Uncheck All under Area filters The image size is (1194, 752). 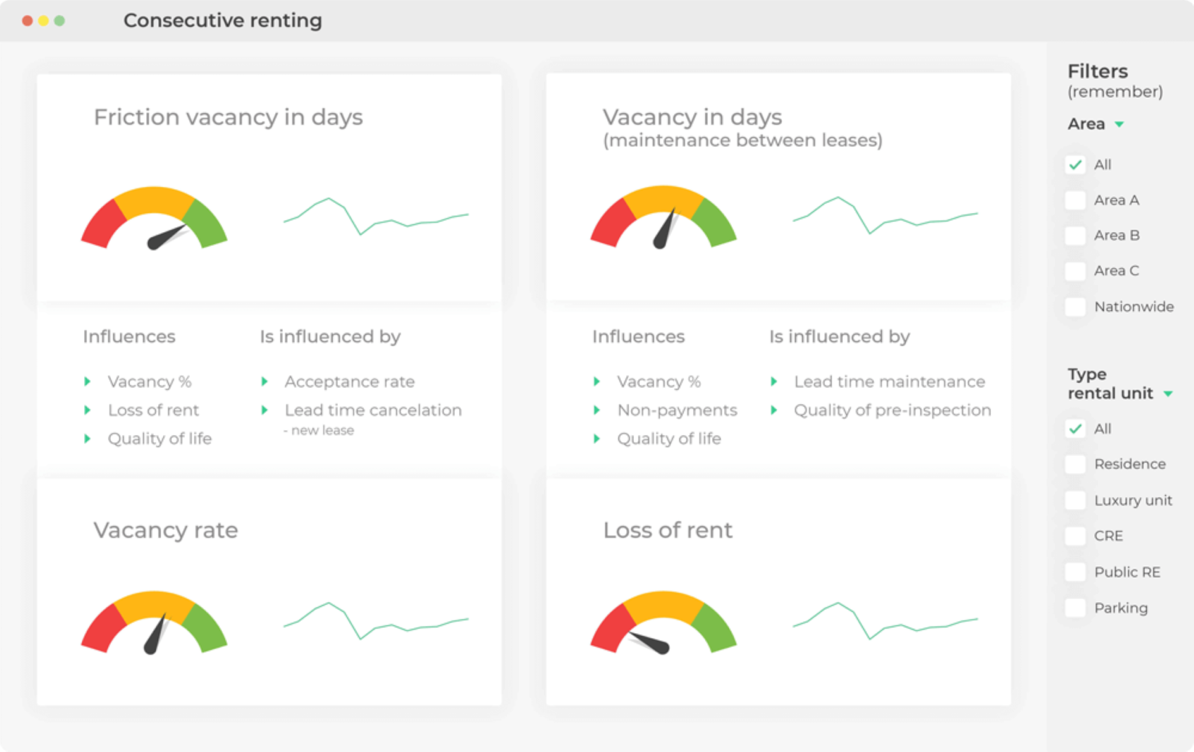[1074, 165]
